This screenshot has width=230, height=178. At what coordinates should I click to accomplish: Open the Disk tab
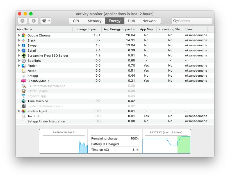131,21
